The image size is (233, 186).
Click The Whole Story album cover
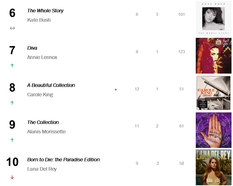click(x=213, y=19)
